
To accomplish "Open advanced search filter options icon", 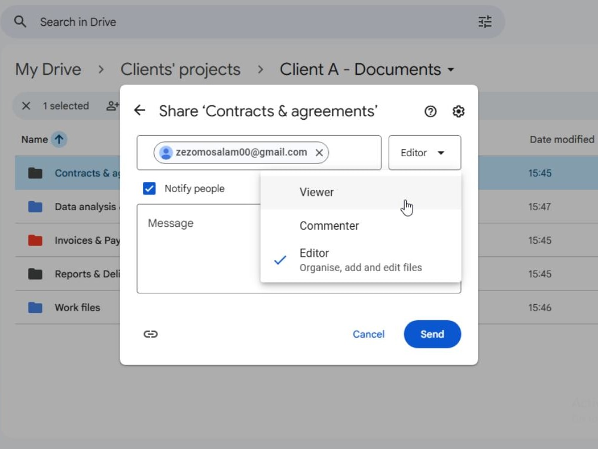I will pyautogui.click(x=485, y=22).
